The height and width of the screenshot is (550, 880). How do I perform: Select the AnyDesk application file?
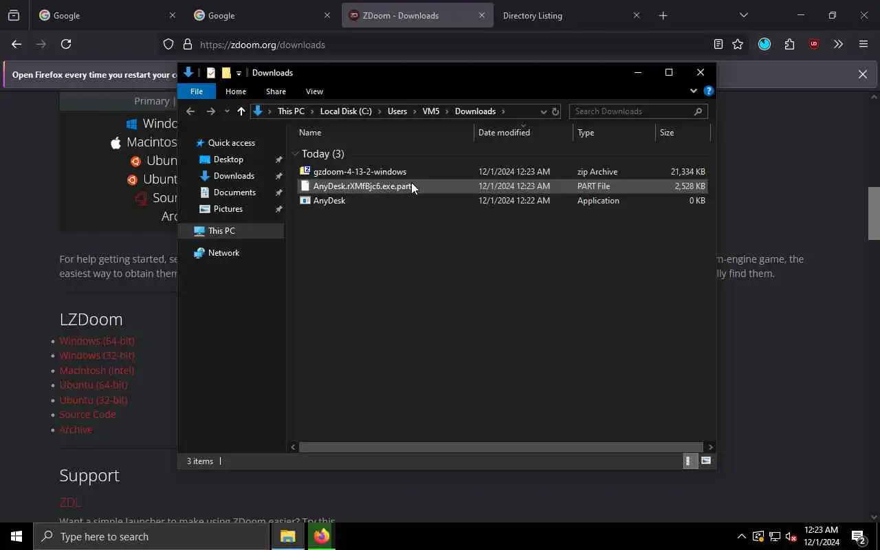click(503, 201)
